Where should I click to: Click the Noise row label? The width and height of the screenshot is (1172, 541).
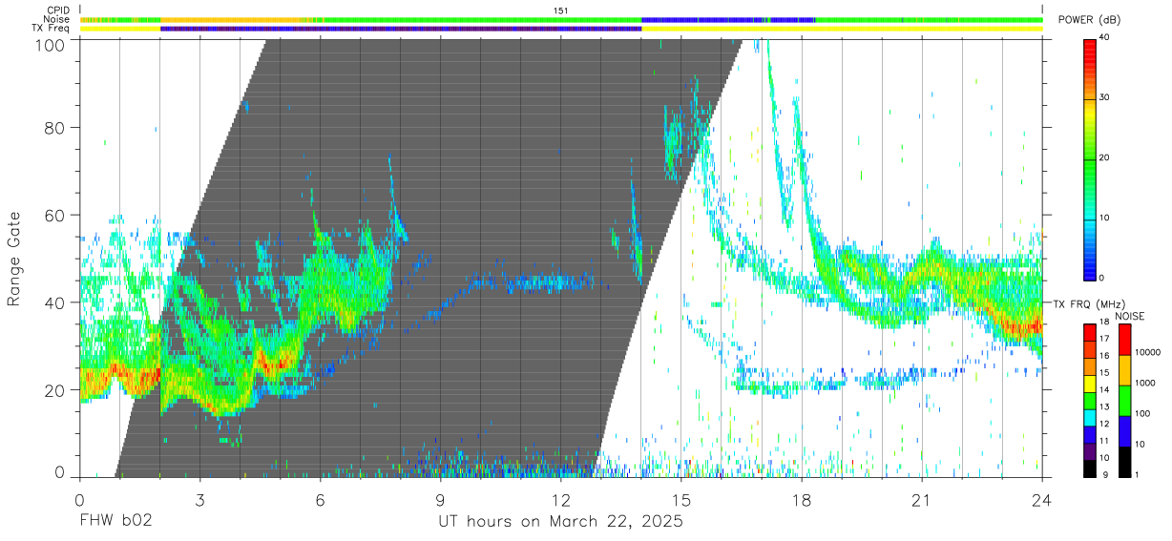coord(57,19)
